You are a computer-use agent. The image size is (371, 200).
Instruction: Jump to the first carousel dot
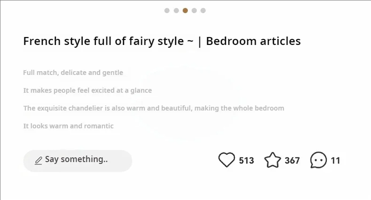click(x=167, y=10)
